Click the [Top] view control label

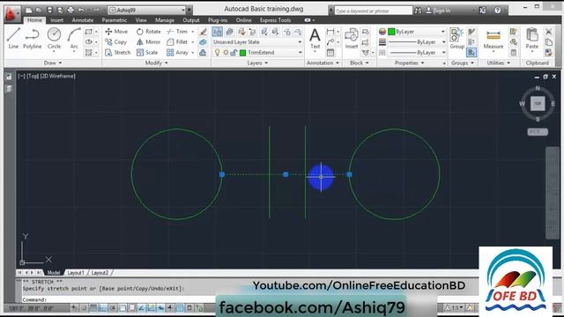coord(33,77)
